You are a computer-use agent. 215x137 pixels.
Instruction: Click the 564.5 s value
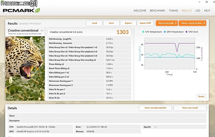(x=109, y=77)
